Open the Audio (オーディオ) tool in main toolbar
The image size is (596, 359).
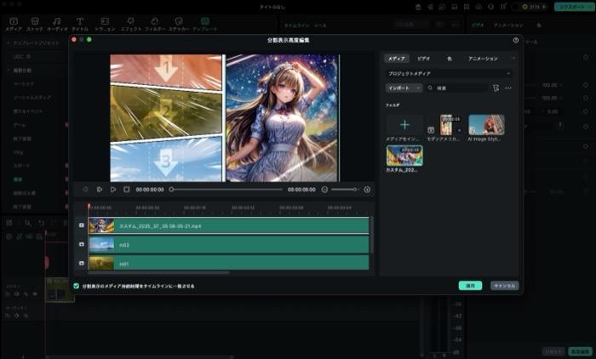(x=57, y=25)
